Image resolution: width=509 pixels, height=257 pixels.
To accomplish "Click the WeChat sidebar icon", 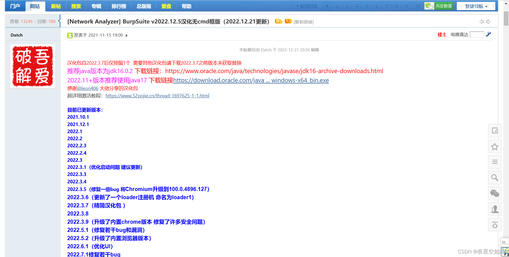I will tap(495, 193).
